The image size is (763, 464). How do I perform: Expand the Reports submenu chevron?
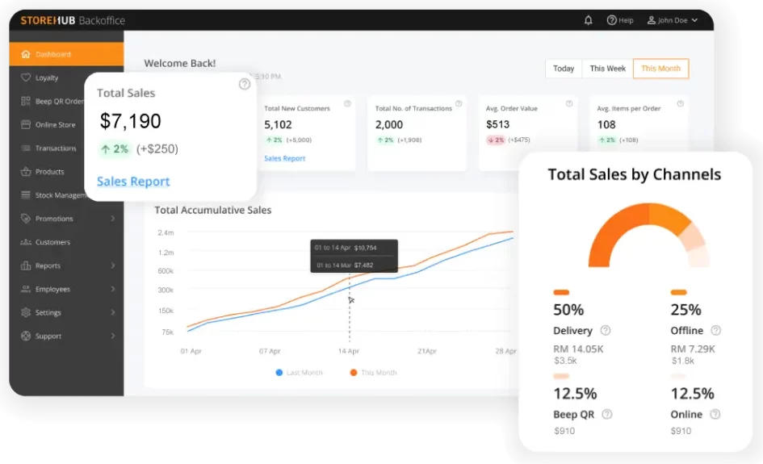tap(113, 265)
